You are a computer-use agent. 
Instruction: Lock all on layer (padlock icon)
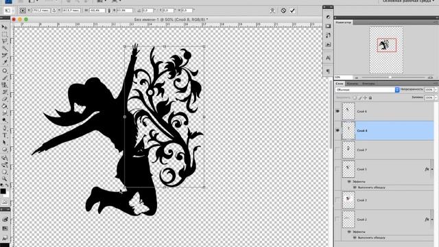[370, 97]
